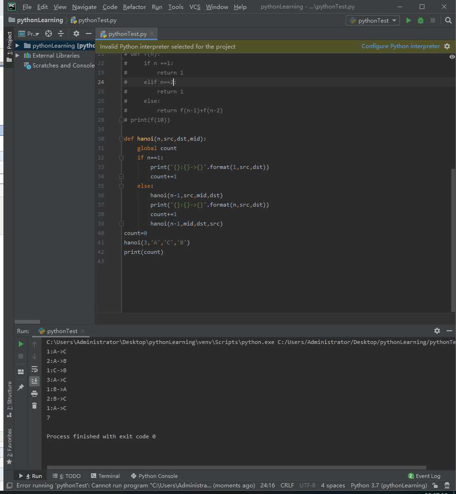This screenshot has width=456, height=494.
Task: Click Locate/Scroll from source target icon
Action: click(48, 33)
